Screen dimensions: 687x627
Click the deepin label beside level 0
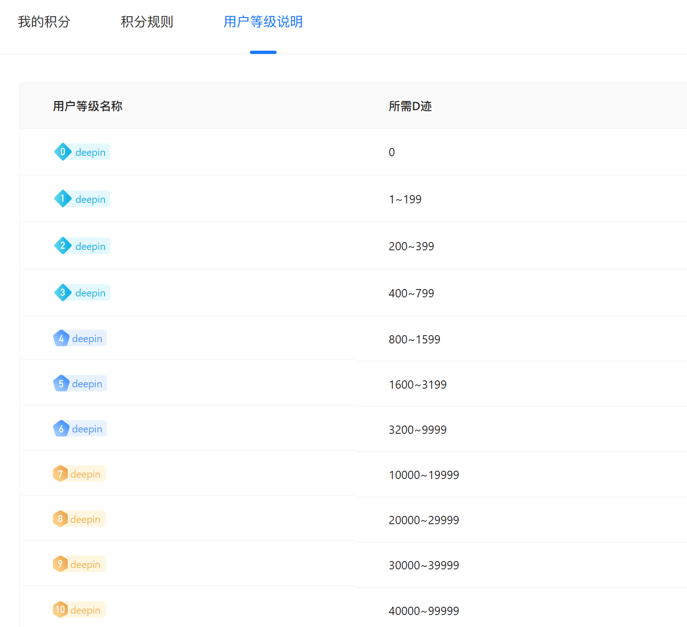[90, 153]
